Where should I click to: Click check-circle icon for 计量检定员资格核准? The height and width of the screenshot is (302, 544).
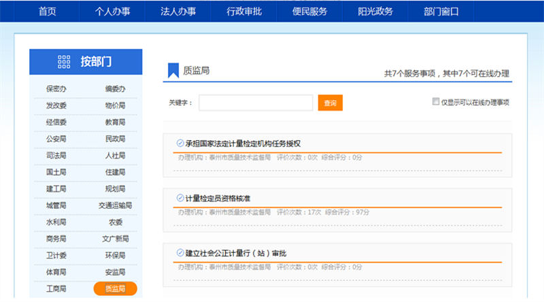(180, 198)
